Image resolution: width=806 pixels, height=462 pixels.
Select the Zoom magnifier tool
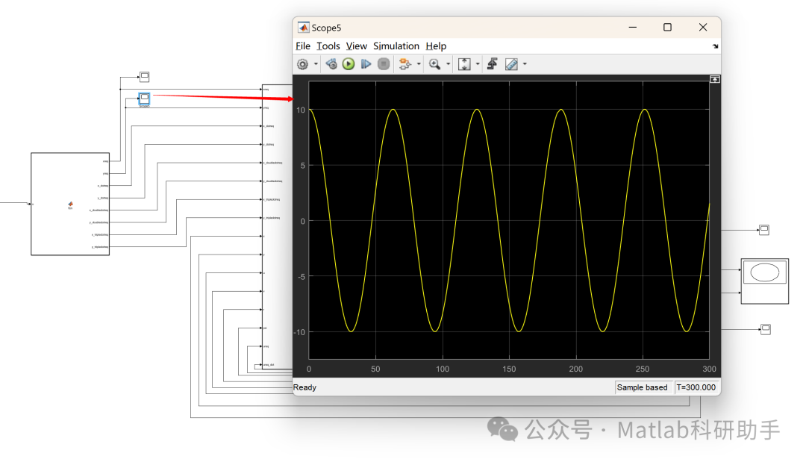[435, 64]
